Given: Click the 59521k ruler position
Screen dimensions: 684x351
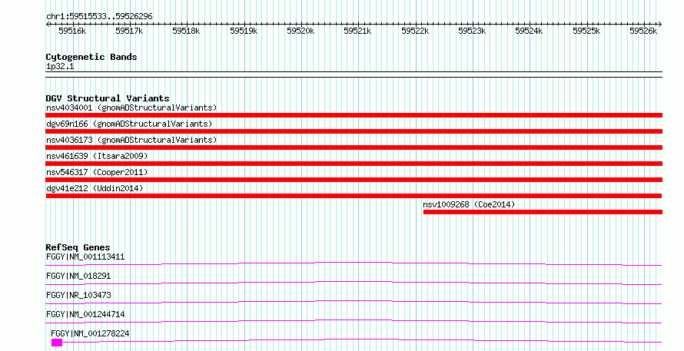Looking at the screenshot, I should pos(357,31).
